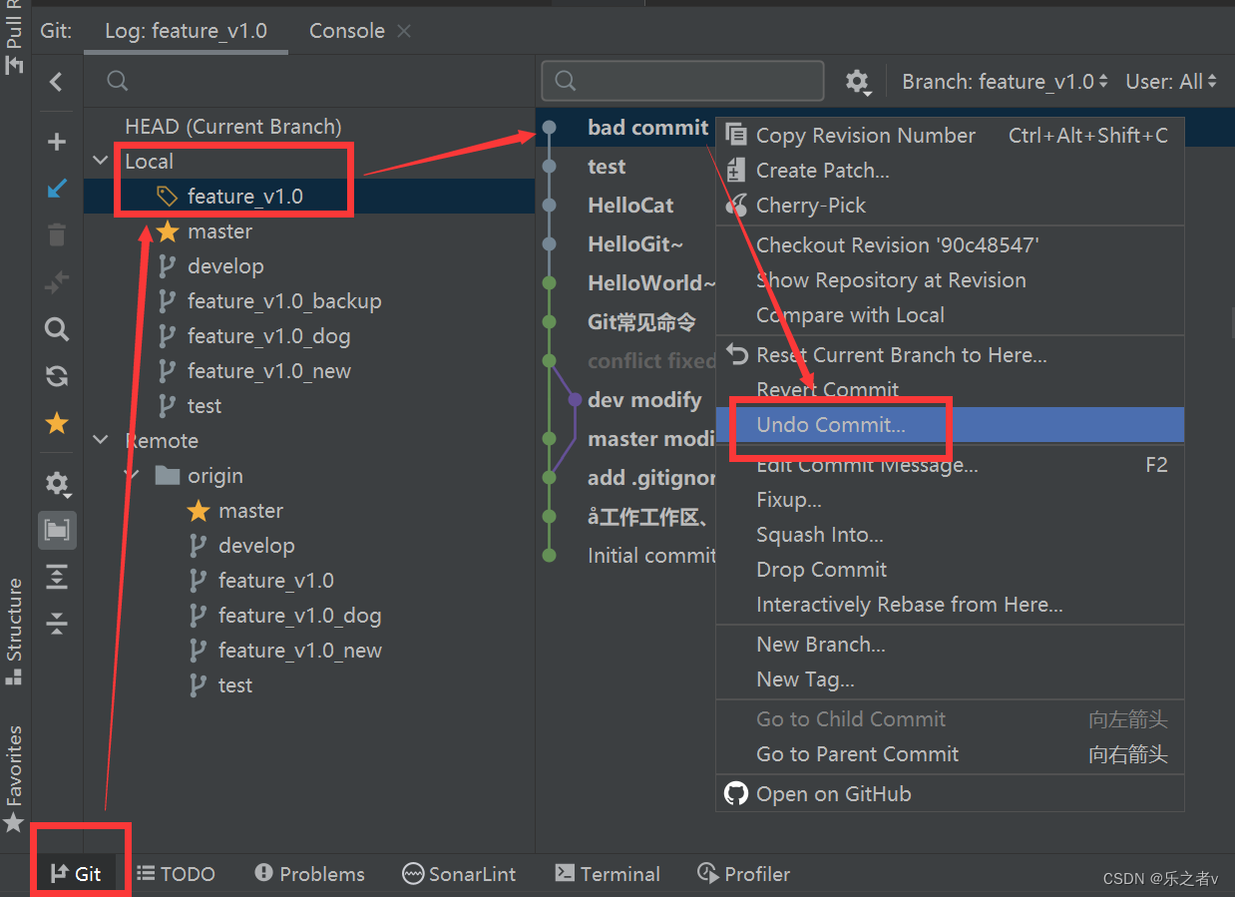Click the Fetch All Remotes refresh icon

(57, 376)
